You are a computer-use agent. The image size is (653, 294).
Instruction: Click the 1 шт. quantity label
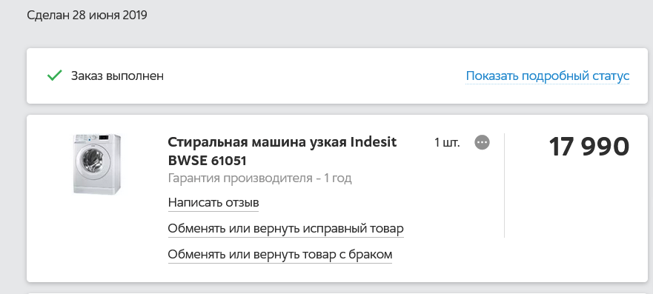[x=447, y=143]
